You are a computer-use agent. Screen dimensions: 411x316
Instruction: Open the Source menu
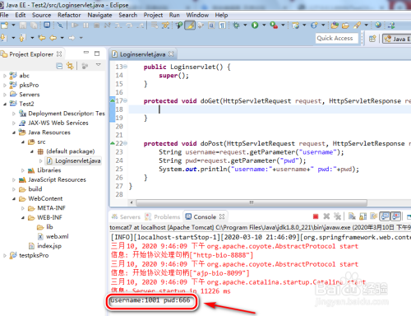(41, 15)
